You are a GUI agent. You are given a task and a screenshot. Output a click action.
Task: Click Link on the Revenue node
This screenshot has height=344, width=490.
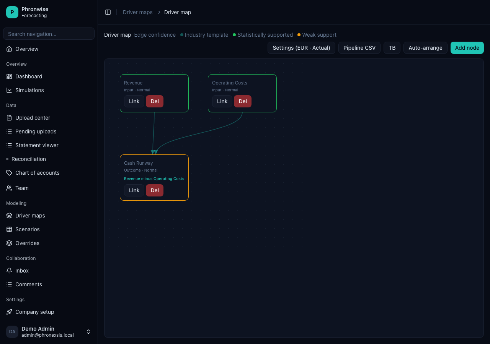click(x=134, y=101)
